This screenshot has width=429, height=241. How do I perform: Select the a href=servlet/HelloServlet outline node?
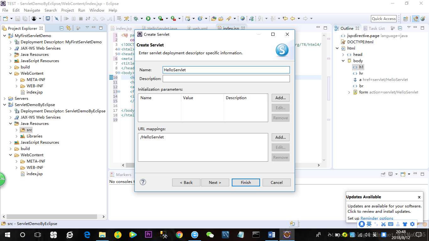point(381,79)
